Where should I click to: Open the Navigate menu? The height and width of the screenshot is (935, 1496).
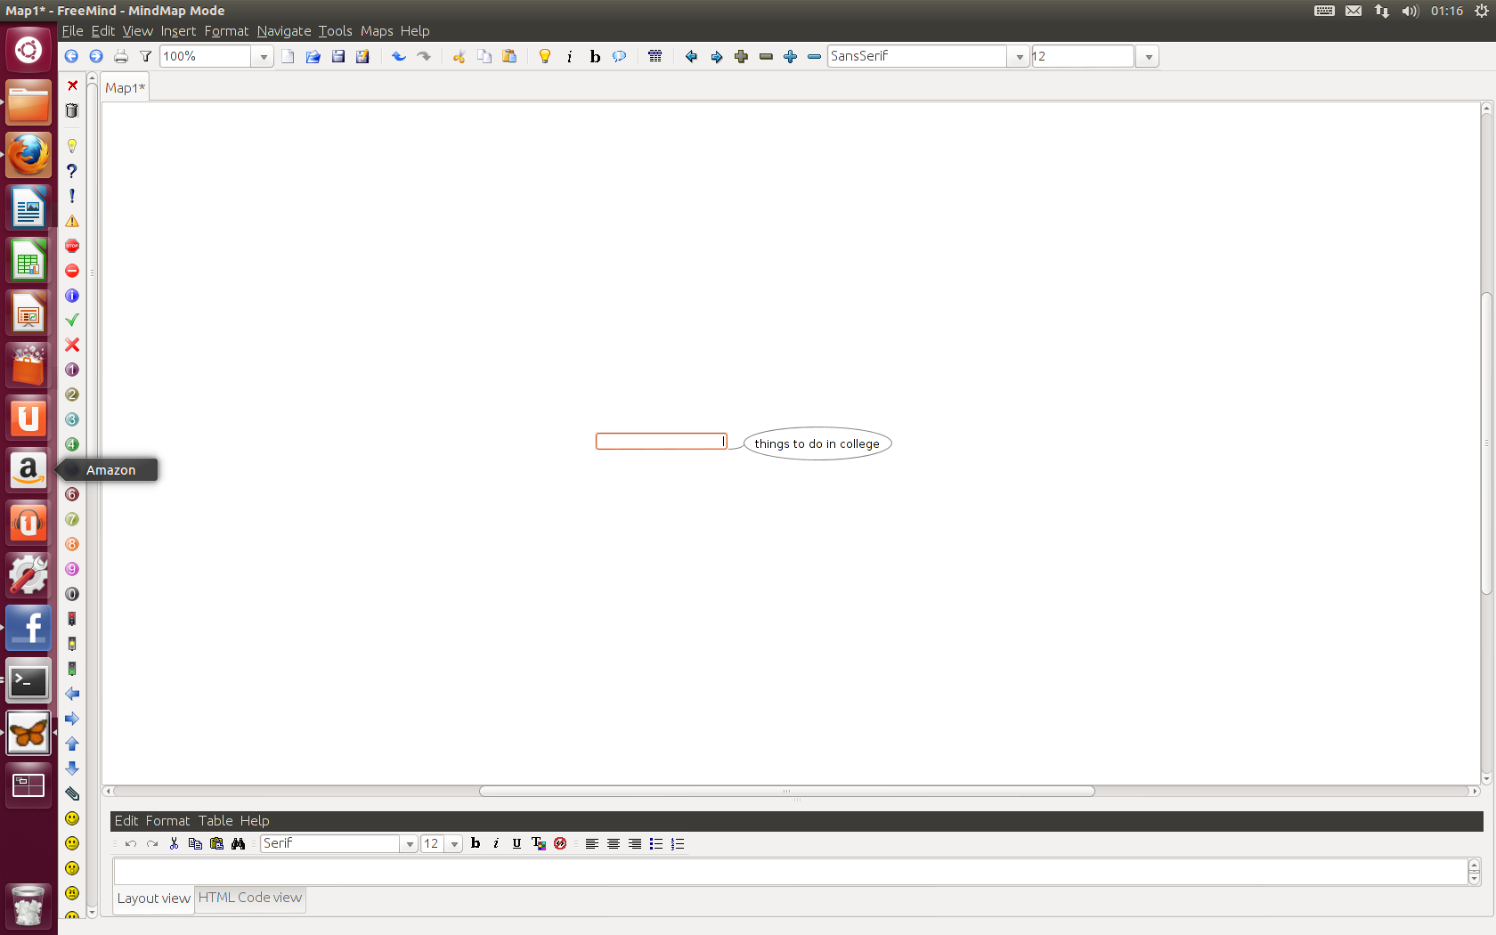pos(284,31)
